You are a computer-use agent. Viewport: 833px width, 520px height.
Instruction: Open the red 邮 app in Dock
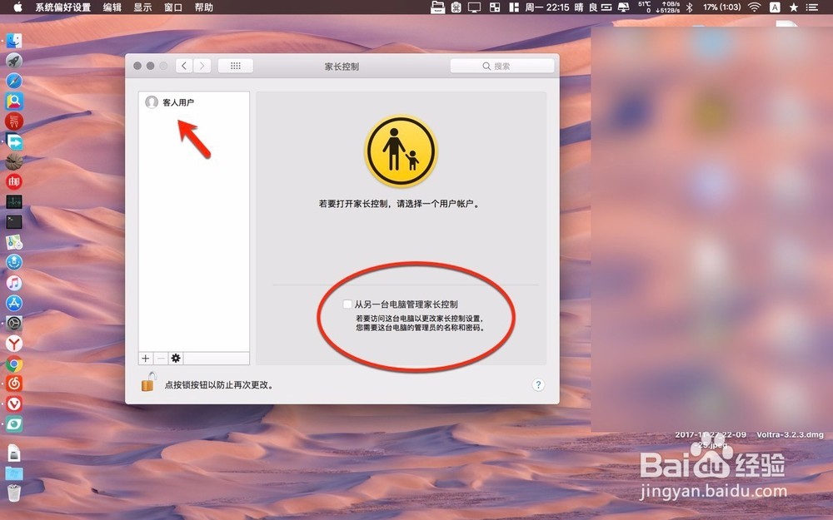point(14,181)
